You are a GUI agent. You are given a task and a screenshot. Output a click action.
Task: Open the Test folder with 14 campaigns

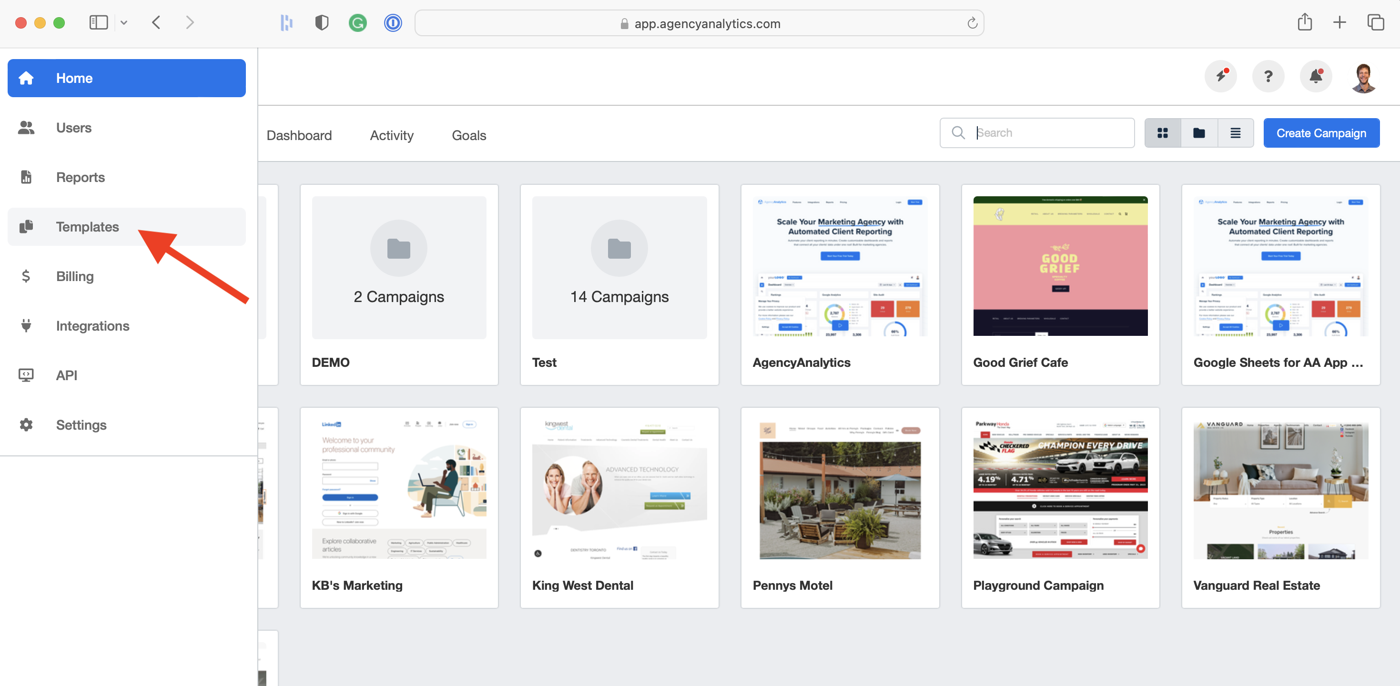pos(619,284)
